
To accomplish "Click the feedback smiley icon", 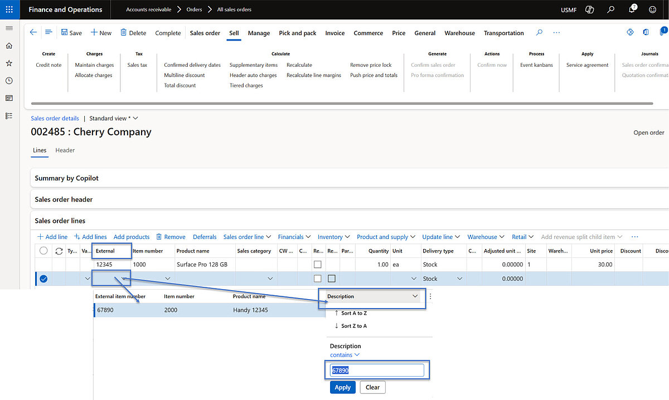I will (x=653, y=9).
